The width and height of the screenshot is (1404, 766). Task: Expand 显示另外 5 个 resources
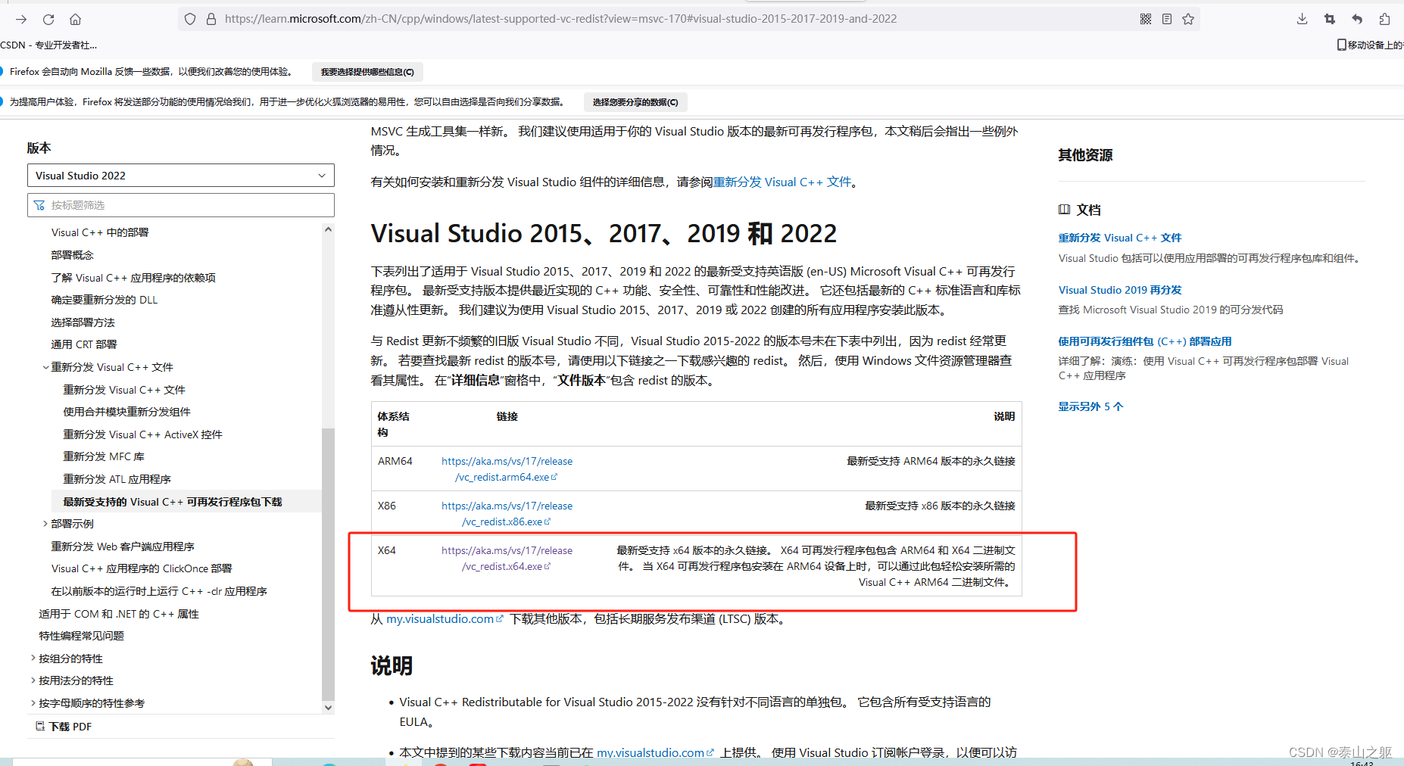[1090, 406]
